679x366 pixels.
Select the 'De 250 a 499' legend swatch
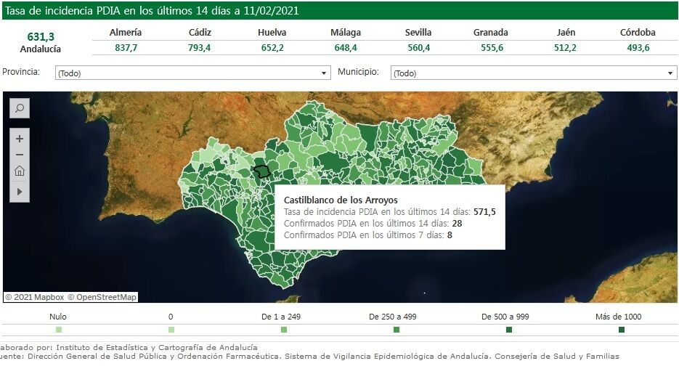[x=397, y=330]
